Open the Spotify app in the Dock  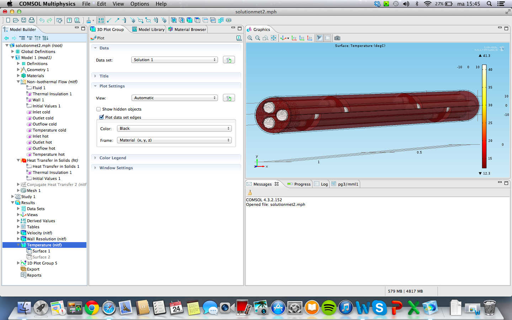pos(329,308)
